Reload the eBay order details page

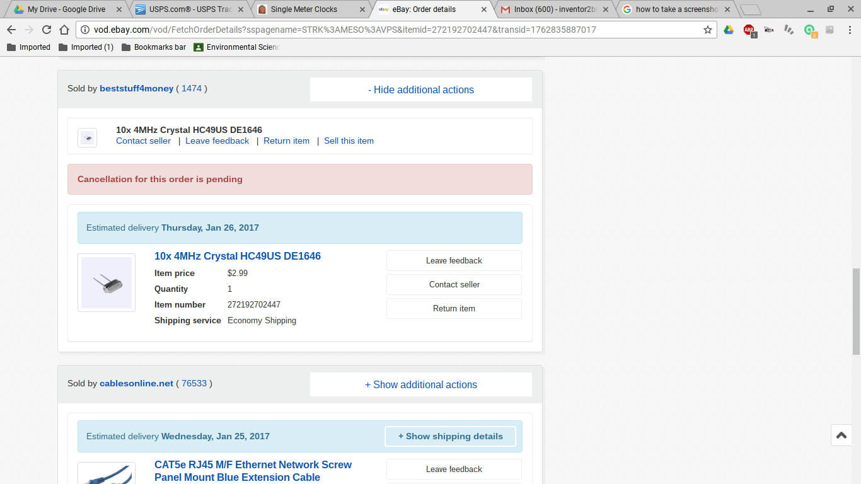[x=47, y=30]
